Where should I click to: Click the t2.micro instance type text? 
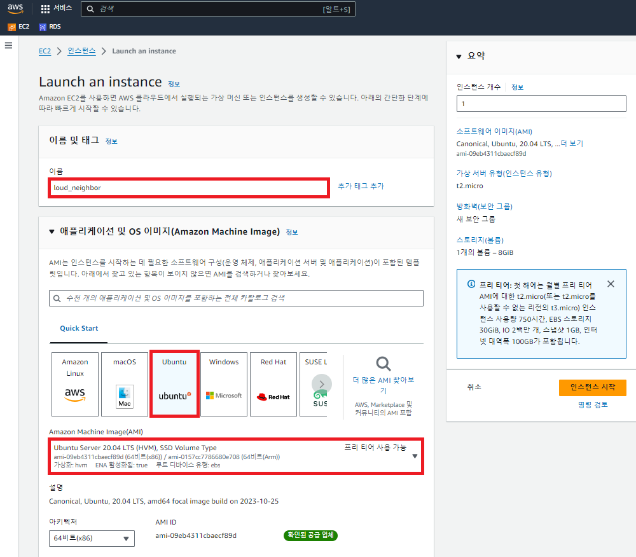click(x=470, y=186)
